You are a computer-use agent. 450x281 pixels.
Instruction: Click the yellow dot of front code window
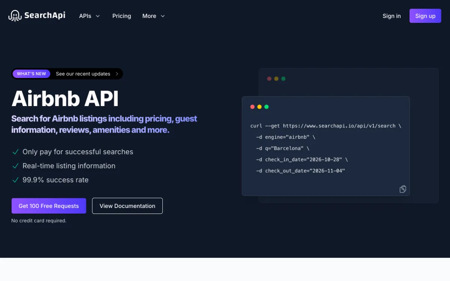coord(259,107)
